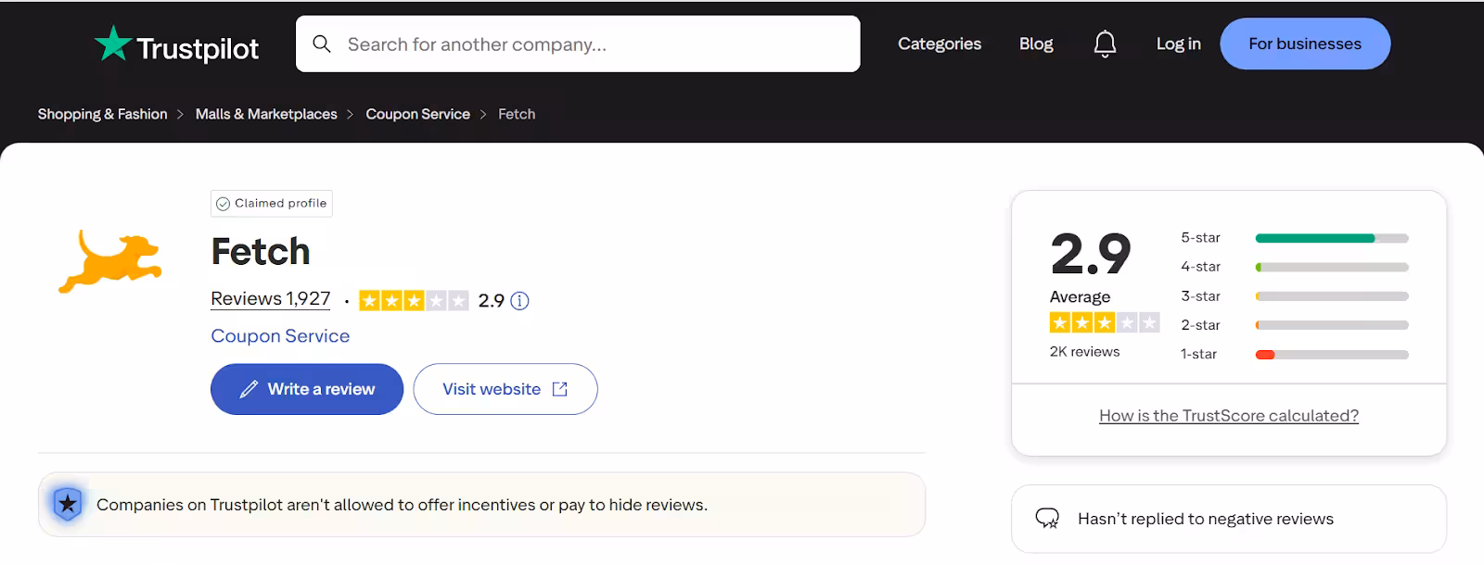Click the external link icon on Visit website
Image resolution: width=1484 pixels, height=565 pixels.
click(560, 389)
